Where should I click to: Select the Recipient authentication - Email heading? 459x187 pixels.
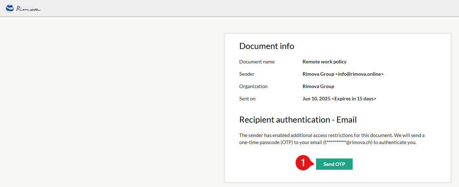pyautogui.click(x=298, y=120)
